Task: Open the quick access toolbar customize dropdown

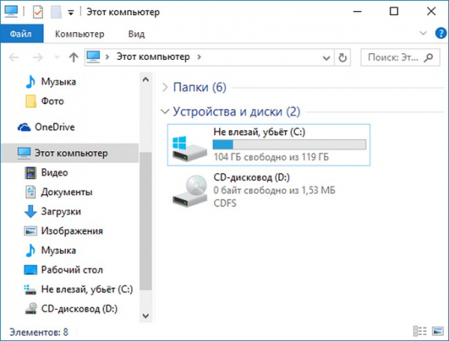Action: (71, 12)
